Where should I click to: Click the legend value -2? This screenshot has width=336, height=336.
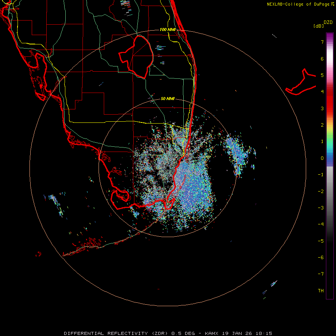(321, 192)
